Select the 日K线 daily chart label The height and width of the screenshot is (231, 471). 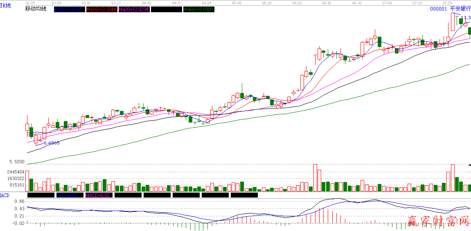6,5
